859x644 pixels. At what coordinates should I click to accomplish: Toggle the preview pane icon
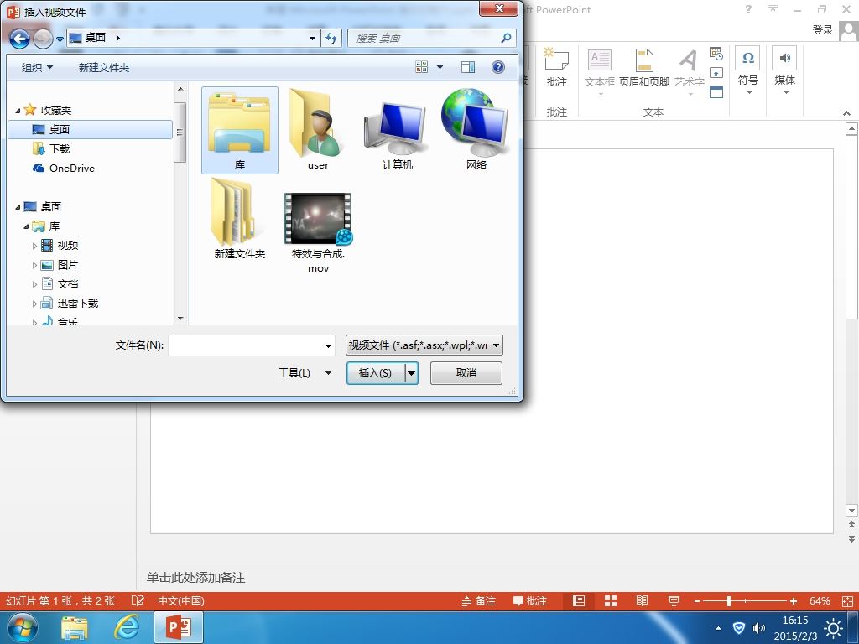click(x=468, y=67)
